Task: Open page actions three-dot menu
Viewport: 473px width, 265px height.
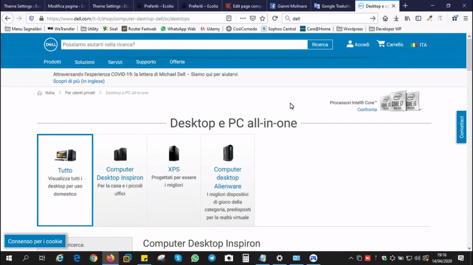Action: point(243,18)
